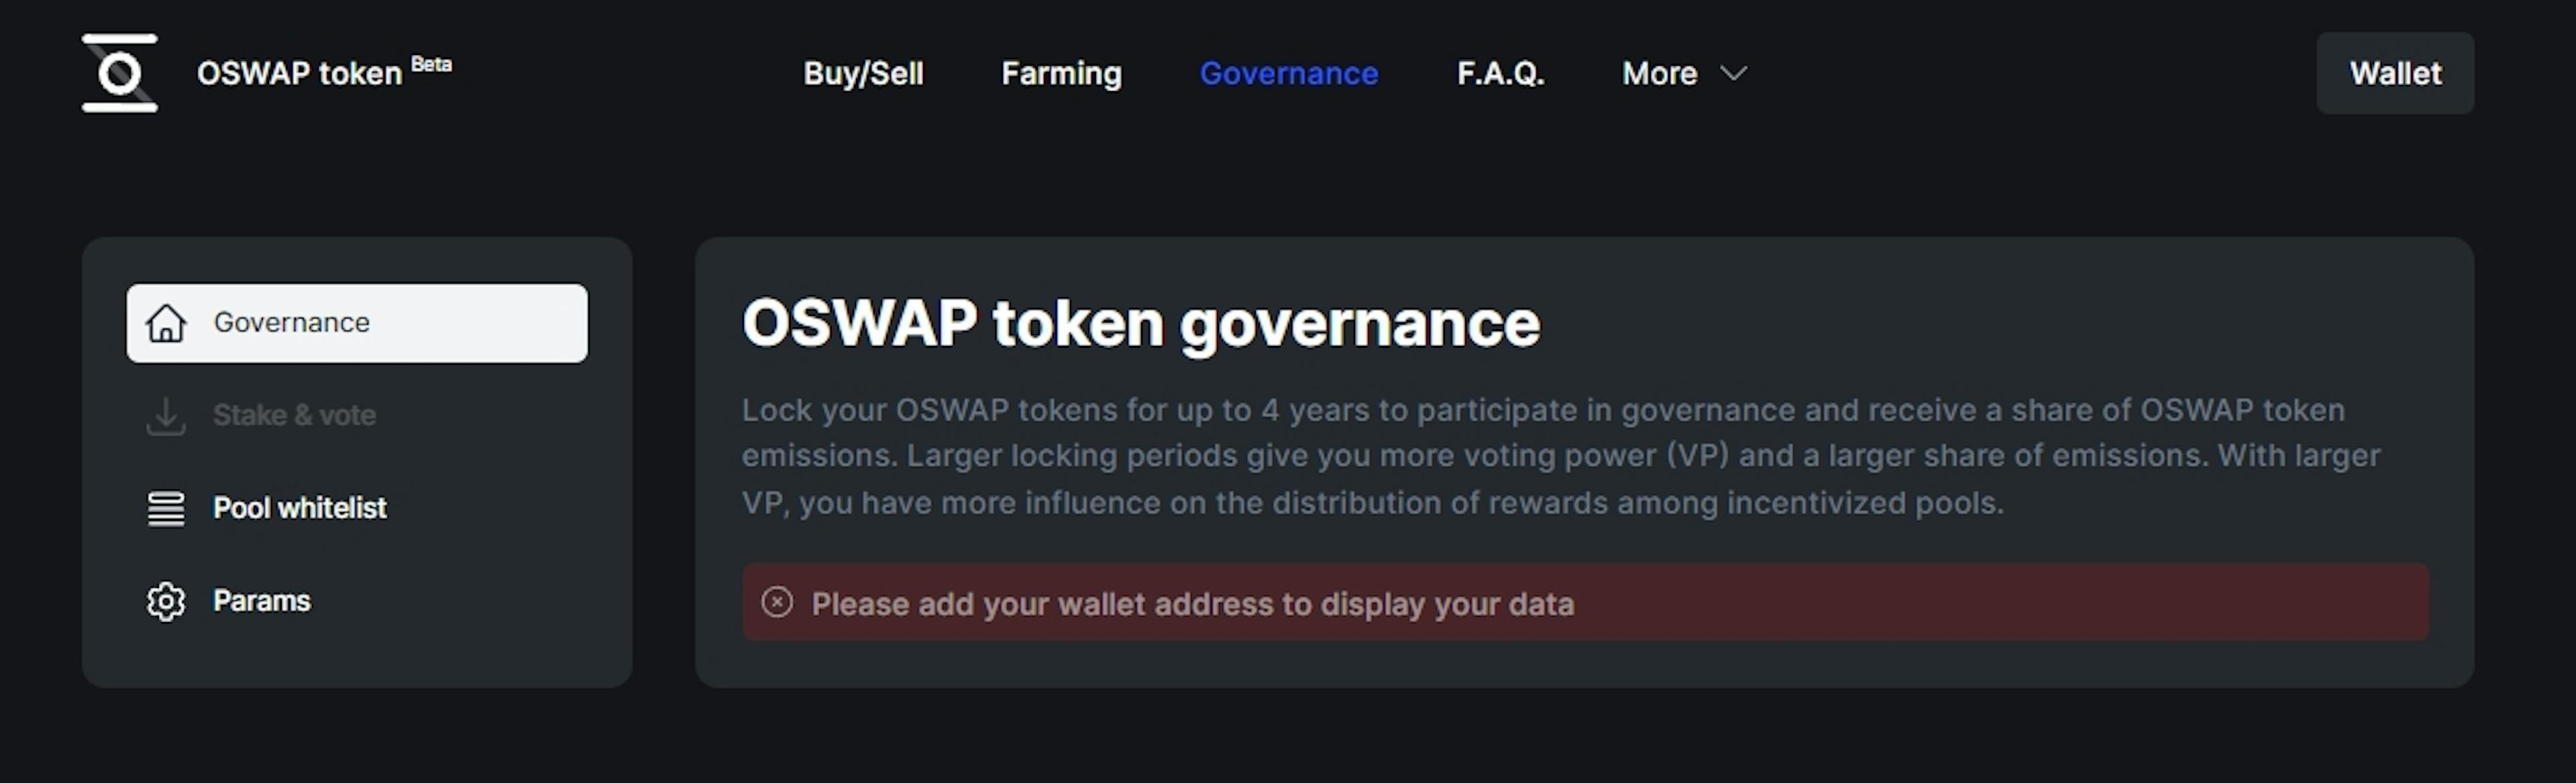This screenshot has width=2576, height=783.
Task: Click the Beta label next to title
Action: click(x=431, y=64)
